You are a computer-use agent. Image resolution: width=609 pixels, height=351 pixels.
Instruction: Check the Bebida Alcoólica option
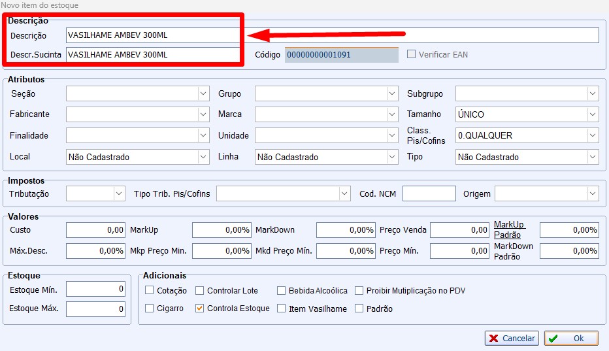point(281,290)
